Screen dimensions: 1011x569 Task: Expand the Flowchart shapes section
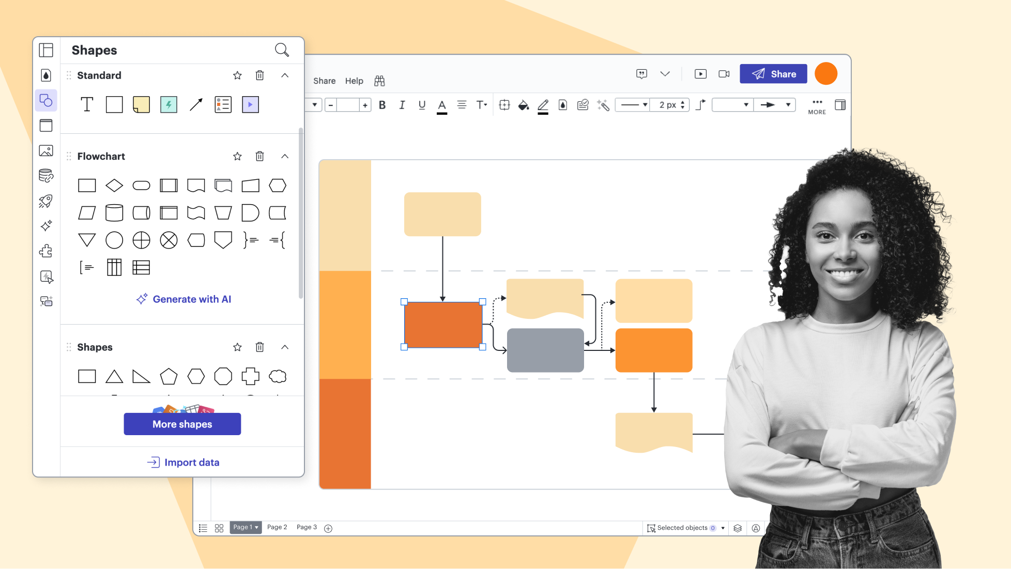[285, 156]
